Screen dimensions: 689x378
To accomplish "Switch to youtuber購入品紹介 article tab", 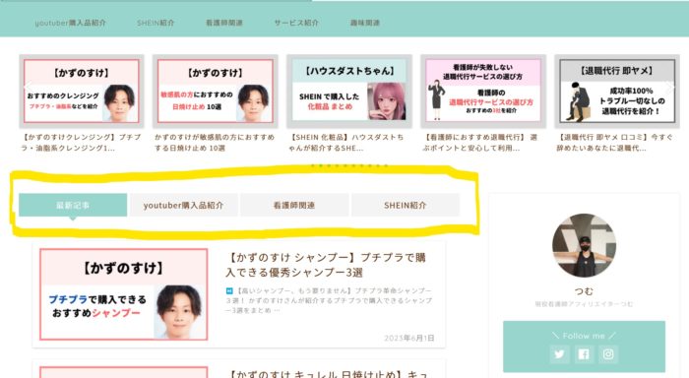I will point(184,205).
